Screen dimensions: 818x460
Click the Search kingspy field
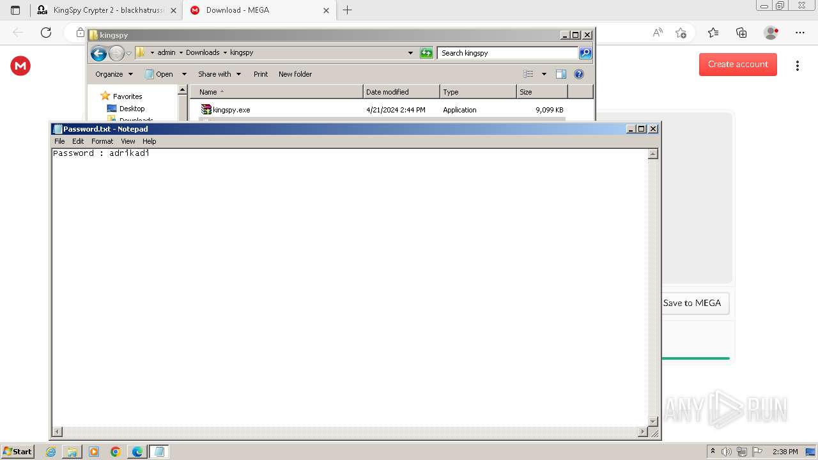click(x=508, y=53)
